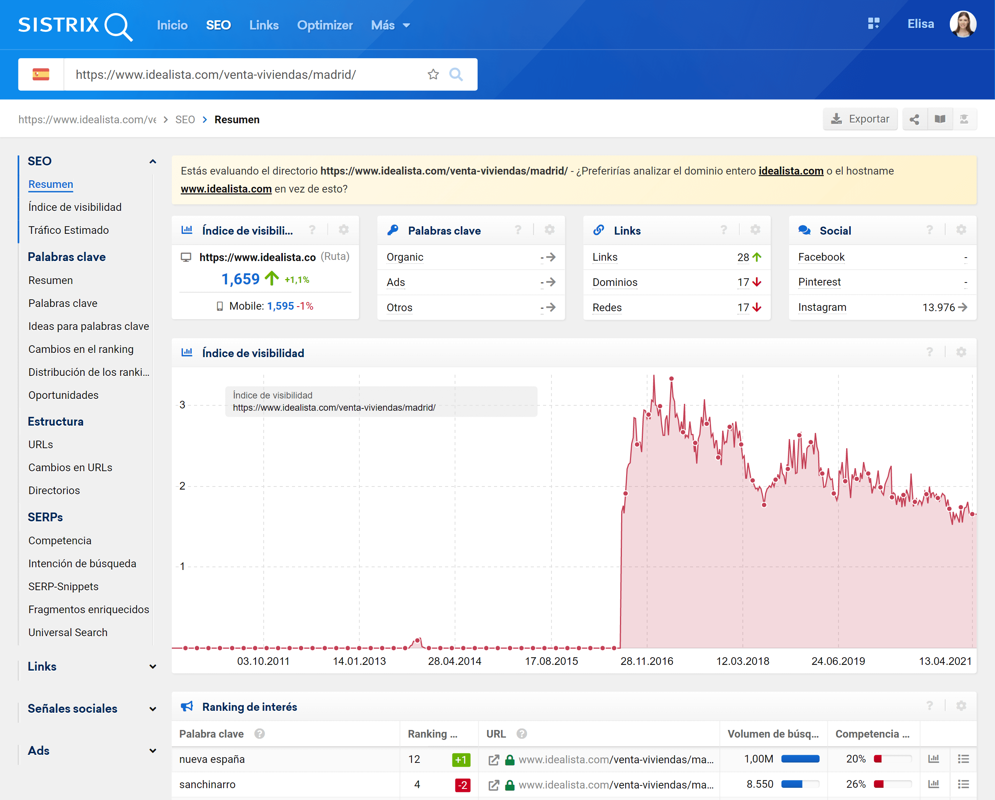The height and width of the screenshot is (800, 995).
Task: Switch to the Optimizer navigation tab
Action: point(325,25)
